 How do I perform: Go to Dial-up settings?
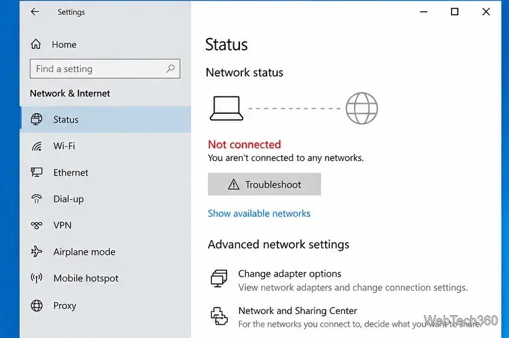[105, 199]
